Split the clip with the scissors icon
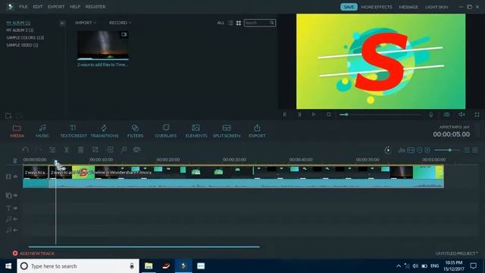The width and height of the screenshot is (485, 273). click(67, 150)
